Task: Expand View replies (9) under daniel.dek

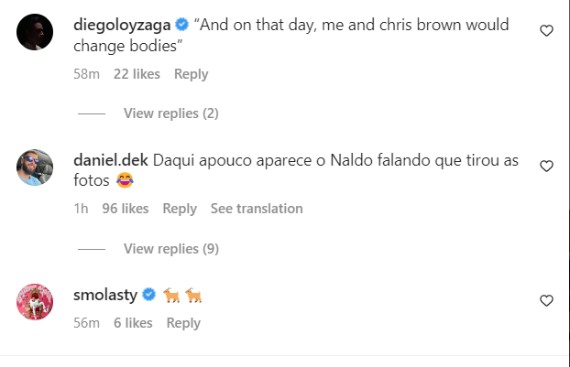Action: pyautogui.click(x=170, y=248)
